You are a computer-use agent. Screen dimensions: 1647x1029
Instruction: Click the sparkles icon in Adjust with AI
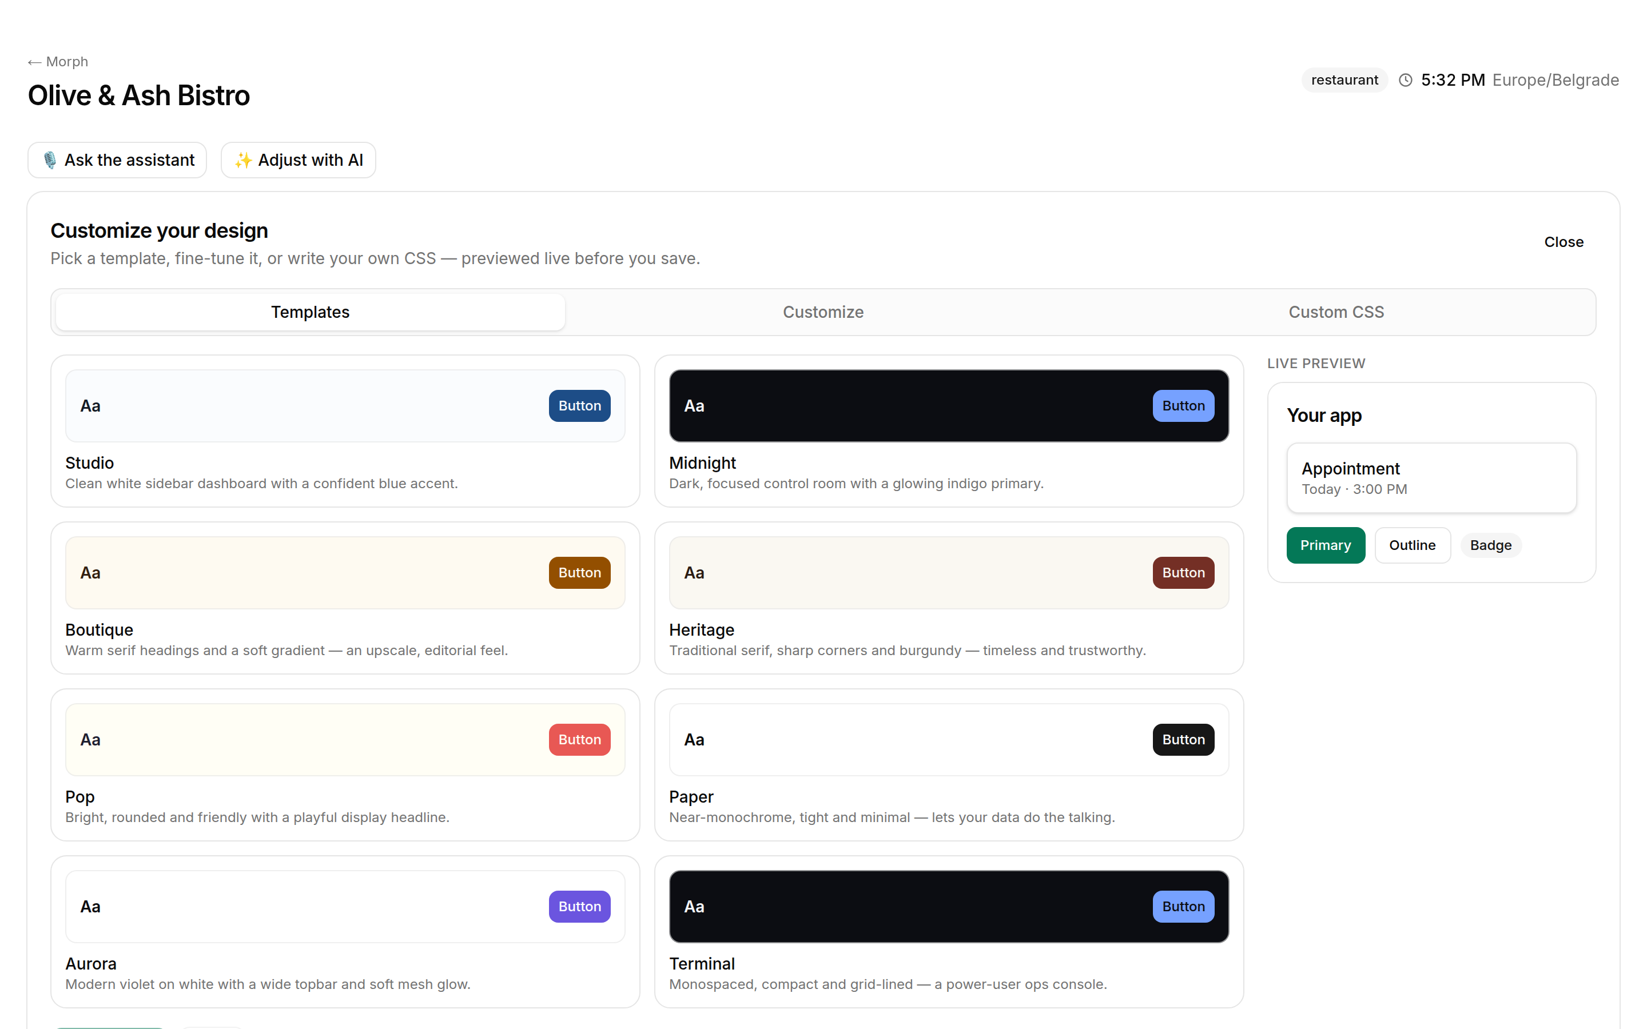(243, 160)
